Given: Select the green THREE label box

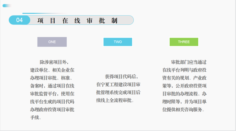Looking at the screenshot, I should coord(184,42).
